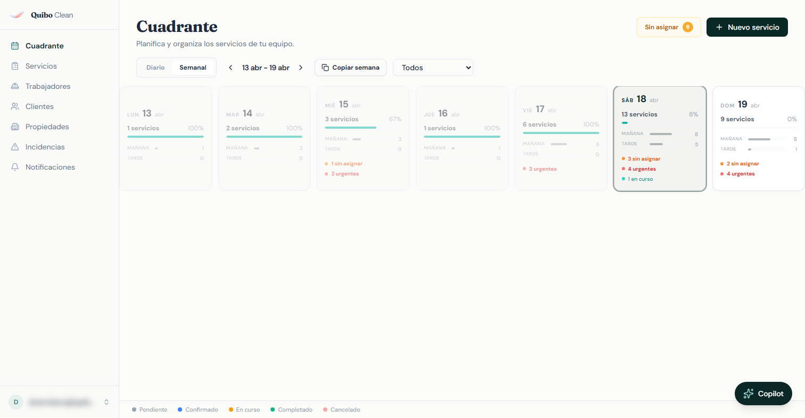Screen dimensions: 805x418
Task: Select the Lun 13 abr day card
Action: tap(166, 138)
